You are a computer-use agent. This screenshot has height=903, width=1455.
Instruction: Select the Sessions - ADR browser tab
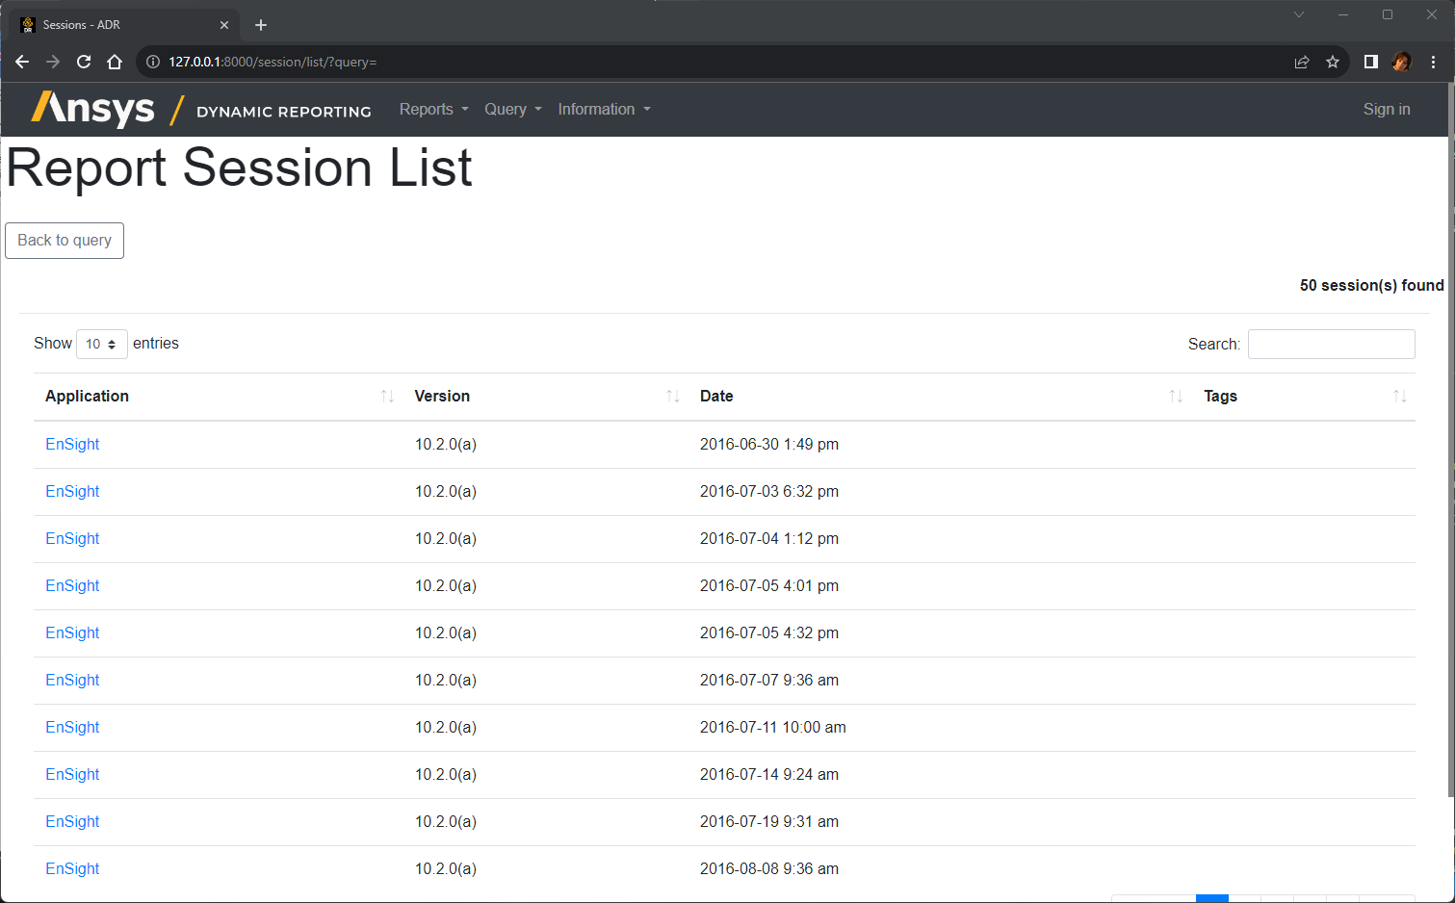tap(125, 25)
